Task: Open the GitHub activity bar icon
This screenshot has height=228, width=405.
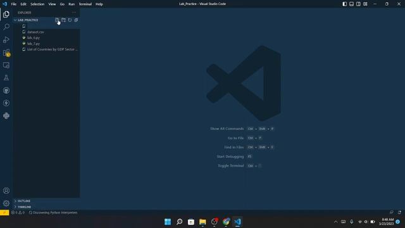Action: 6,91
